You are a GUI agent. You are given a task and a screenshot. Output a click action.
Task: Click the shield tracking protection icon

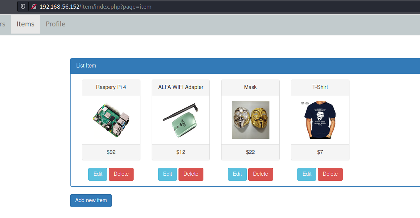[23, 6]
